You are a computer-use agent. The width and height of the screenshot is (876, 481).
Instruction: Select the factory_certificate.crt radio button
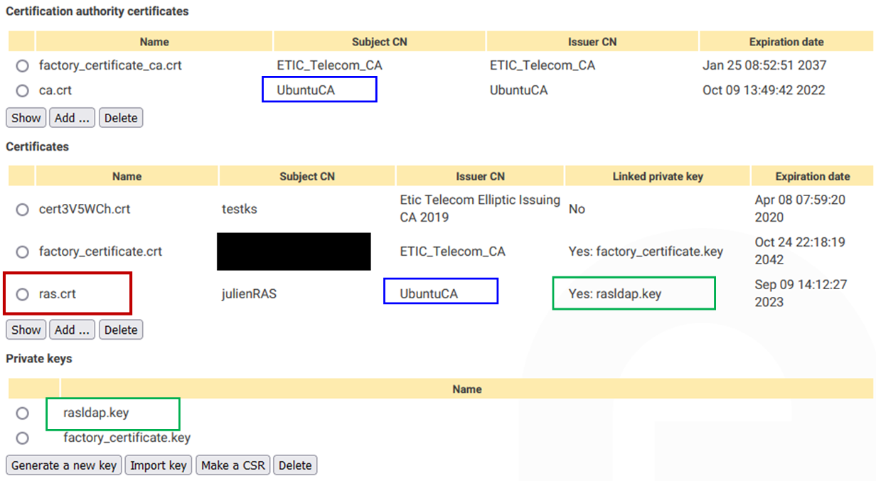point(23,252)
